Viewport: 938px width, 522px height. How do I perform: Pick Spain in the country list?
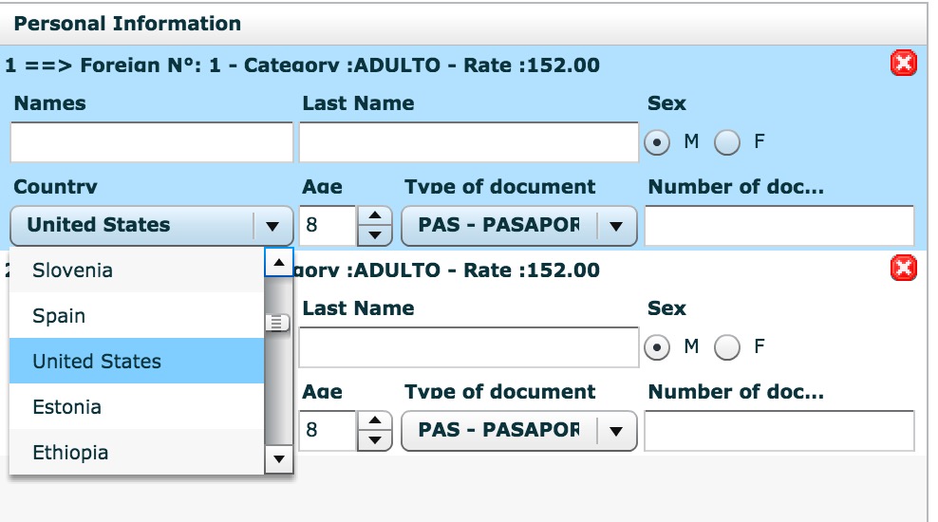click(136, 316)
